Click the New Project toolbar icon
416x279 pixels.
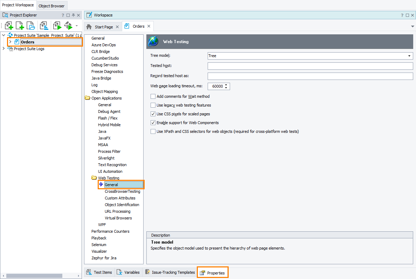(x=9, y=26)
